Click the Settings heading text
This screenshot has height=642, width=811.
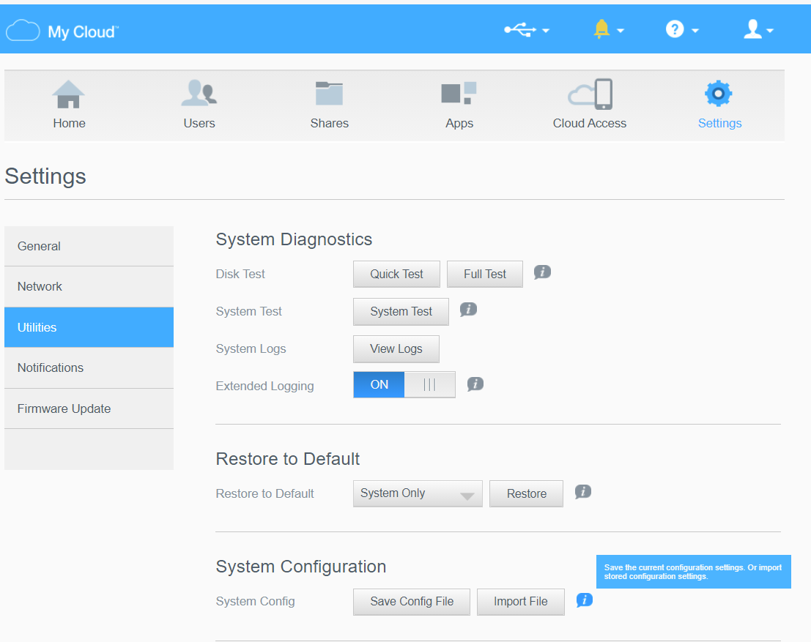click(x=45, y=176)
